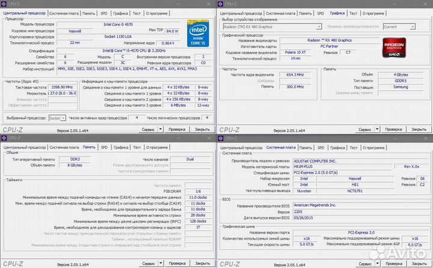This screenshot has width=433, height=268.
Task: Click Проверка button in CPU window
Action: pos(177,129)
